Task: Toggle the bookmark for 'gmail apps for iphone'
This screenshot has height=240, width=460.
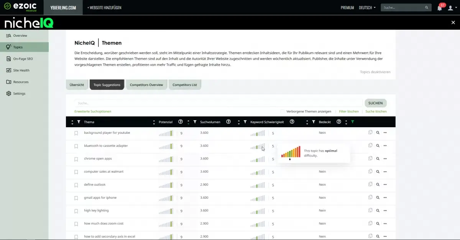Action: (76, 198)
